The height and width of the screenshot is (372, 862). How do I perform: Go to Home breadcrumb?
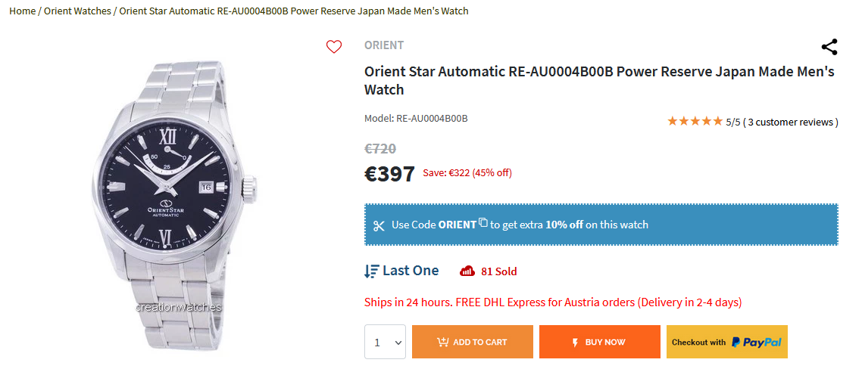click(22, 11)
